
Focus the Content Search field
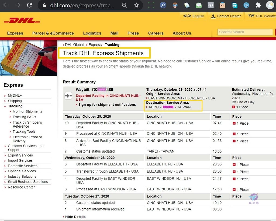point(245,32)
